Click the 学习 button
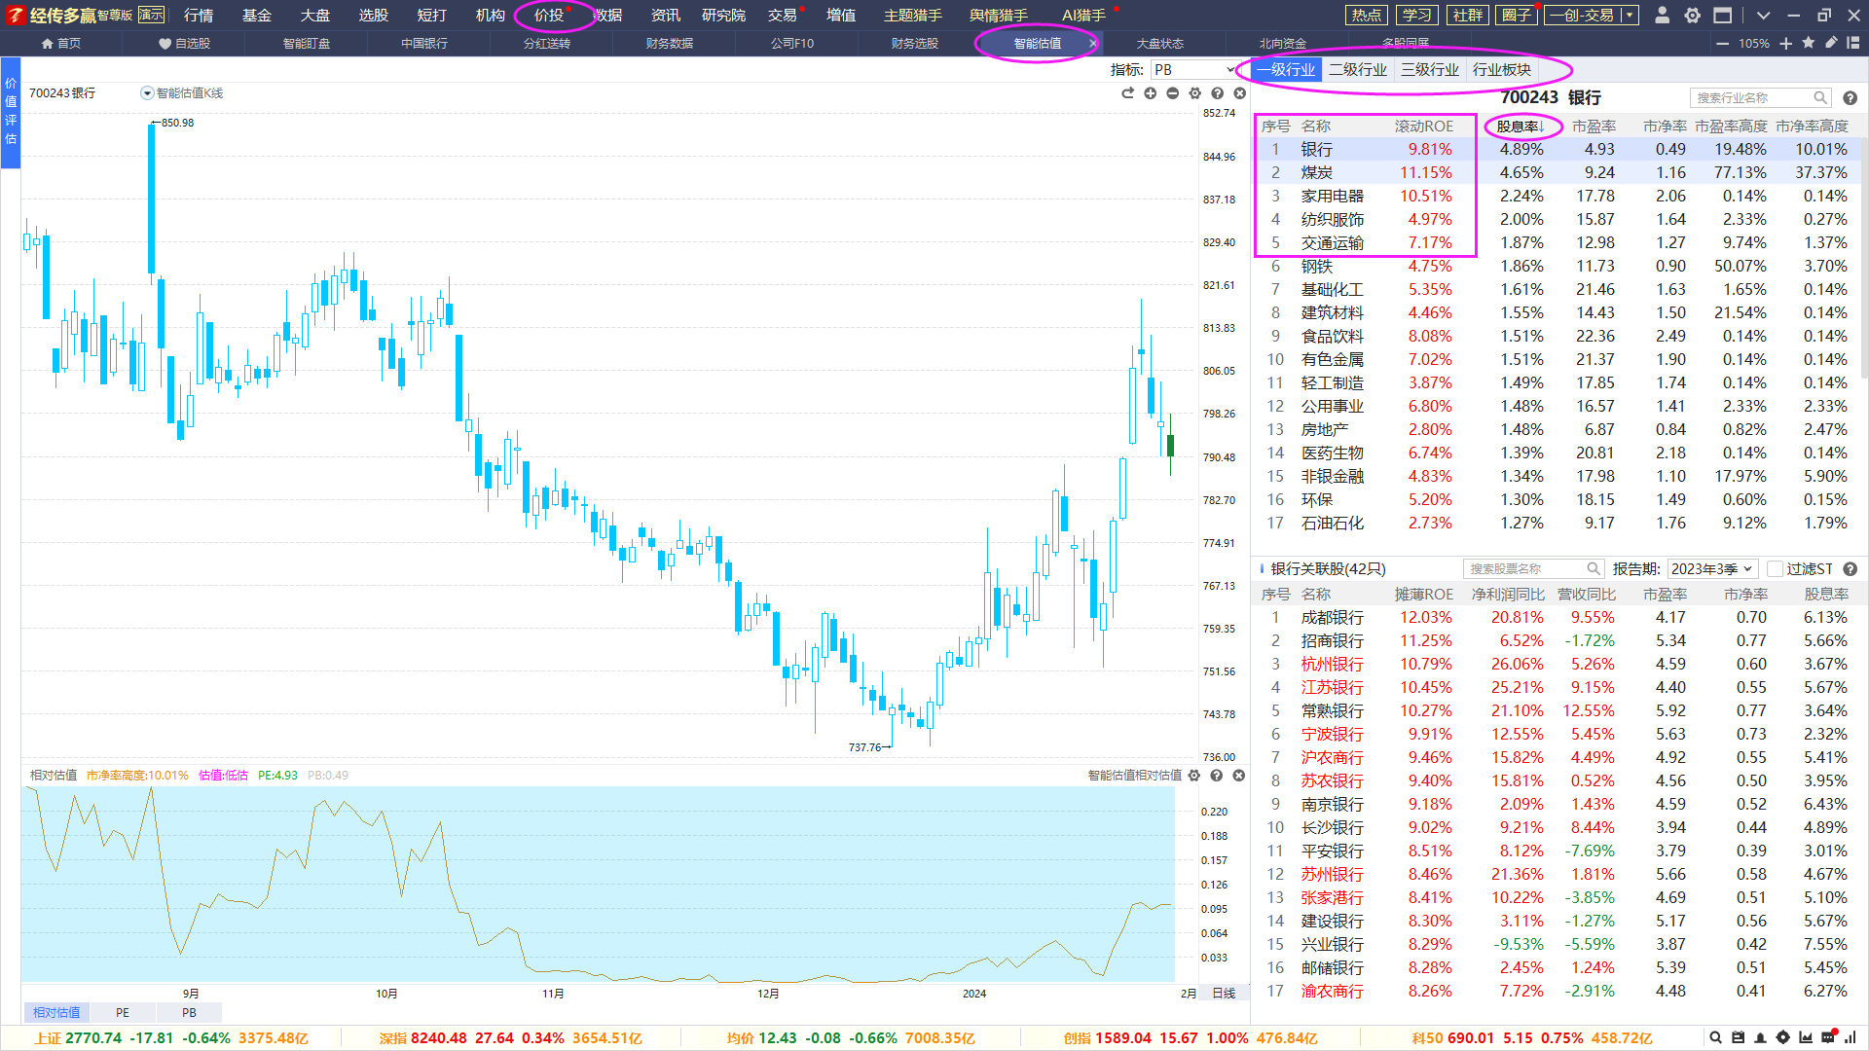Image resolution: width=1869 pixels, height=1051 pixels. point(1417,15)
